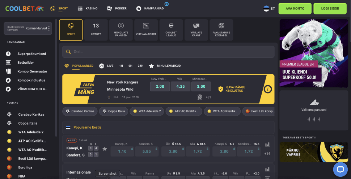Select the 24H time filter
This screenshot has width=351, height=179.
[140, 66]
